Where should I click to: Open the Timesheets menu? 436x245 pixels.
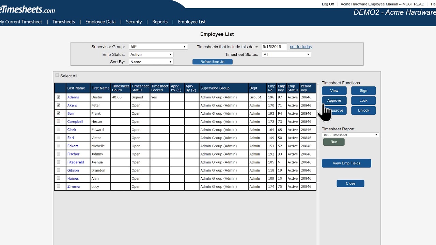coord(64,22)
